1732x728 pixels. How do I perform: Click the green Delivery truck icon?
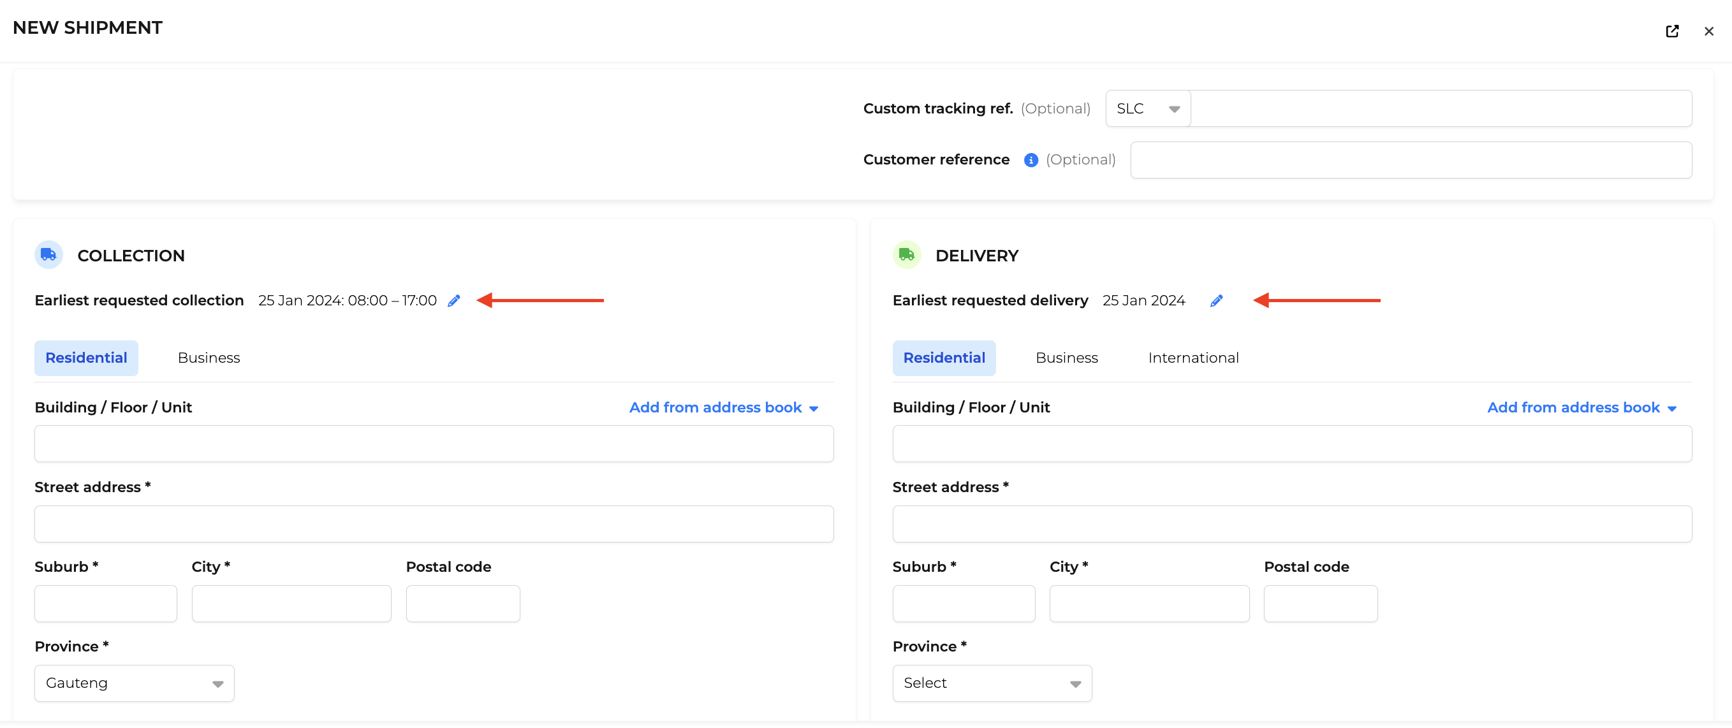click(x=906, y=255)
